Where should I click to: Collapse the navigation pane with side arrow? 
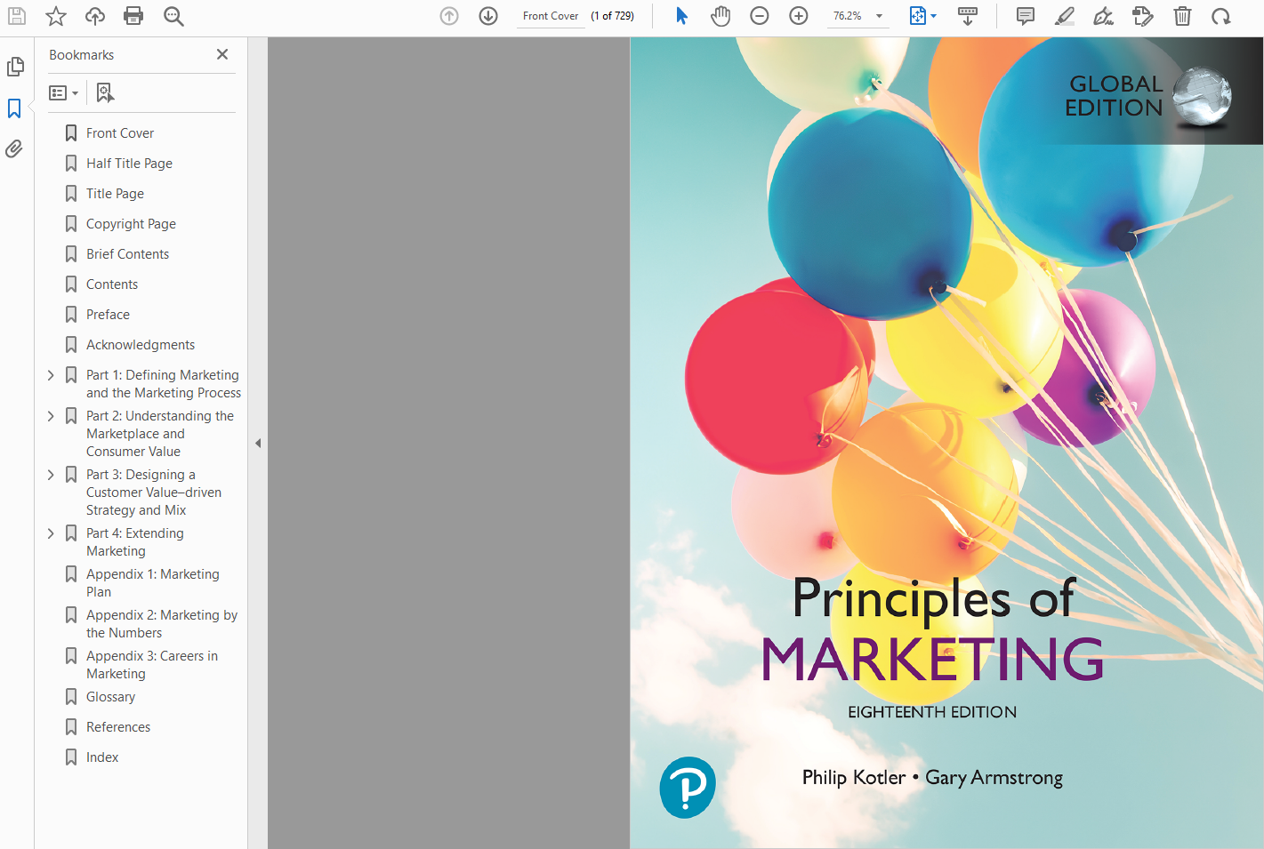coord(258,443)
